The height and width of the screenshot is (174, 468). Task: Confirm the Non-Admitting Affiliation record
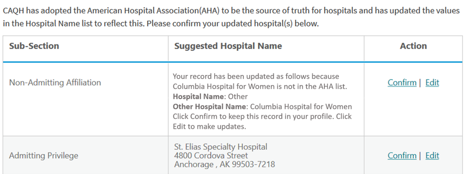tap(402, 83)
